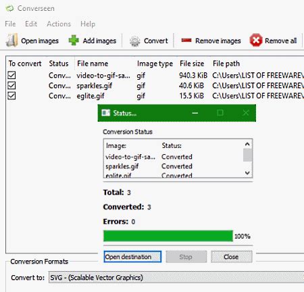304x292 pixels.
Task: Click the Open images folder icon
Action: pos(11,41)
